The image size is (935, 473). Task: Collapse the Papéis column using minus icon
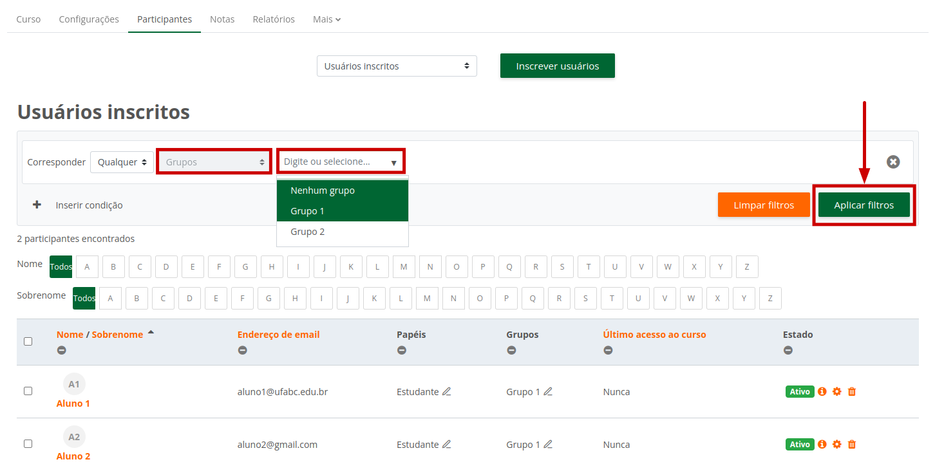(x=401, y=350)
